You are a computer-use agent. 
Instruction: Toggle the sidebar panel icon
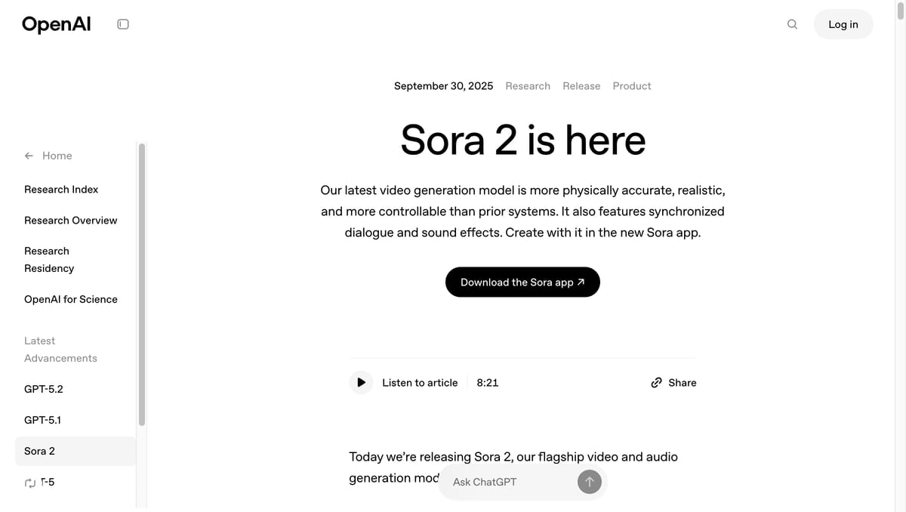123,24
